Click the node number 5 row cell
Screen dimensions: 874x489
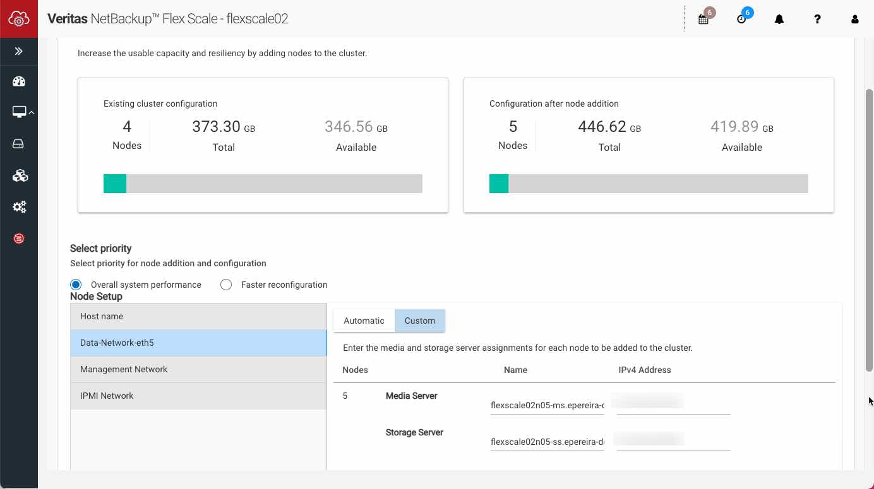(345, 396)
